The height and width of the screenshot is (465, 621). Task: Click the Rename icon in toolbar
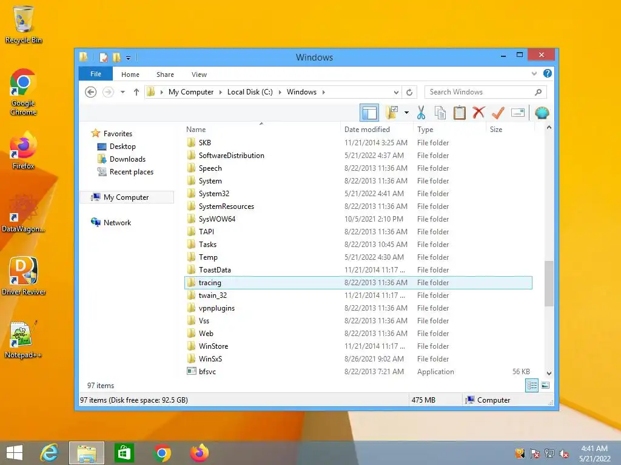click(518, 113)
